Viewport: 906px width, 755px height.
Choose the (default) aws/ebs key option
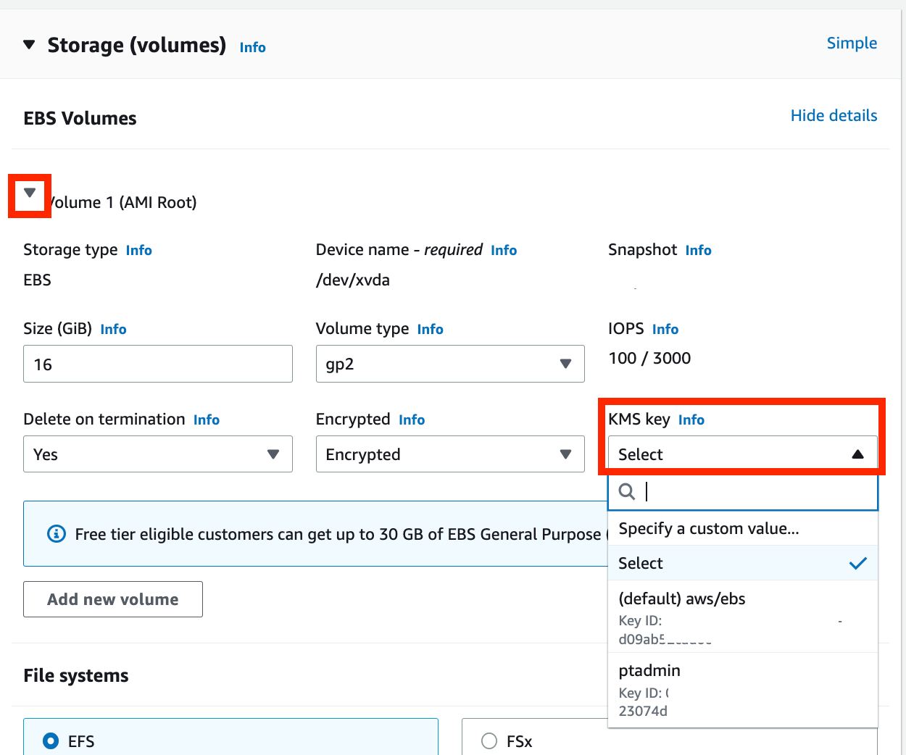tap(681, 599)
